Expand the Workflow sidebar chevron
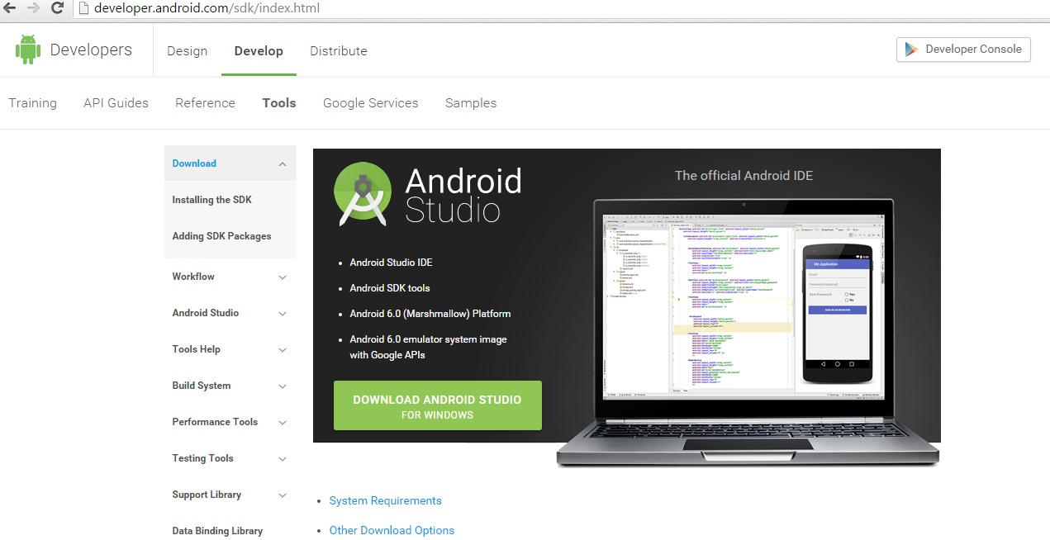Screen dimensions: 1050x540 click(283, 277)
